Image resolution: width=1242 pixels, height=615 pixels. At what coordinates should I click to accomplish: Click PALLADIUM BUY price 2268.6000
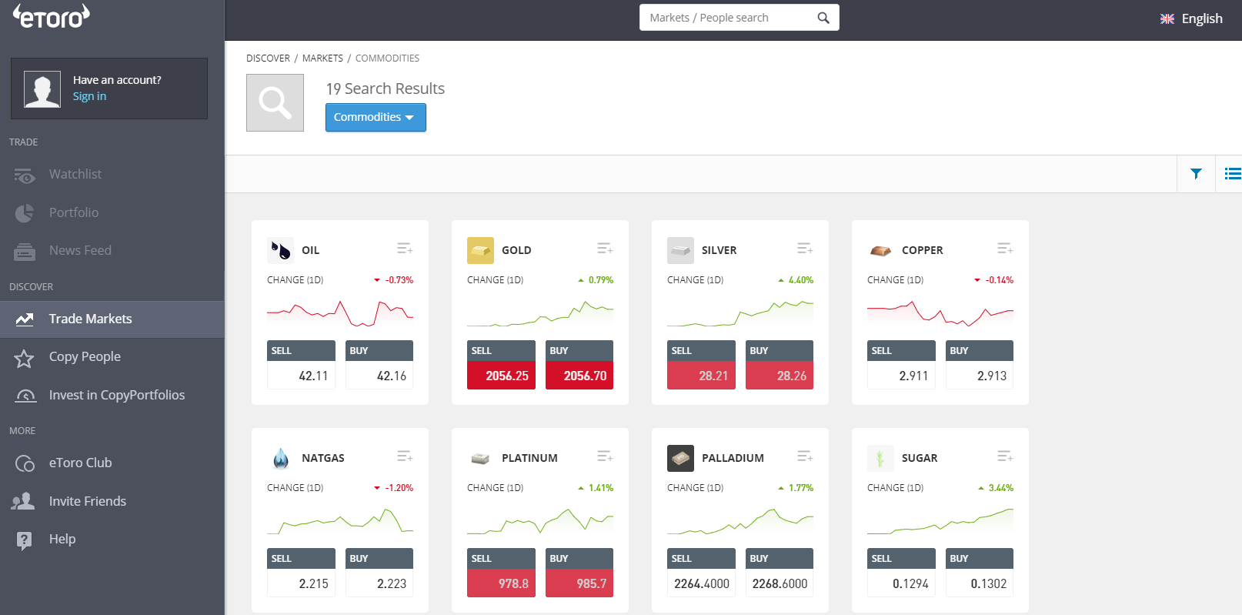[780, 583]
